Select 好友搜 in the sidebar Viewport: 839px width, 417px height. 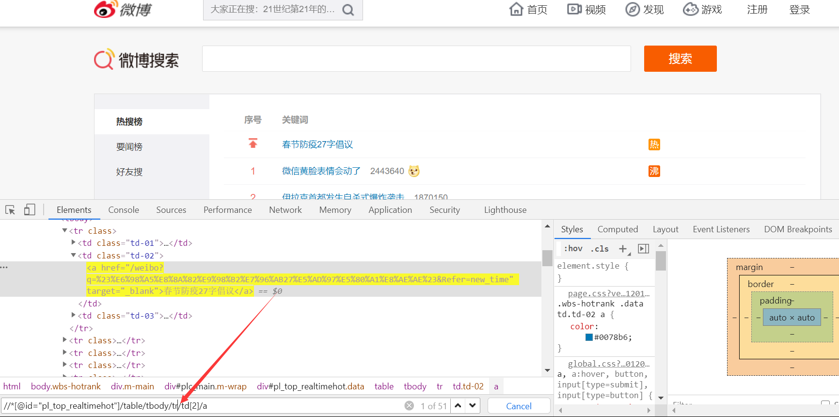coord(129,172)
